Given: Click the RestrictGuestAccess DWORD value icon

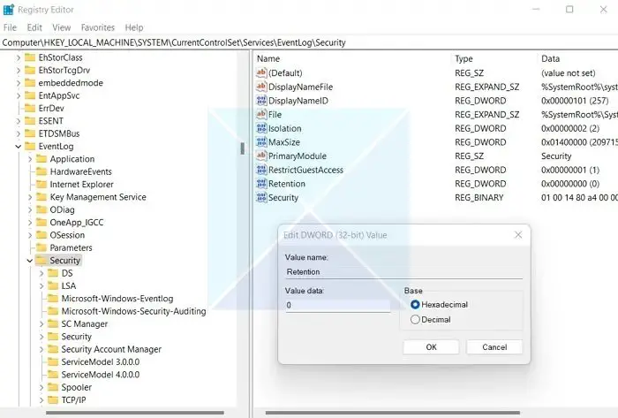Looking at the screenshot, I should (x=261, y=170).
